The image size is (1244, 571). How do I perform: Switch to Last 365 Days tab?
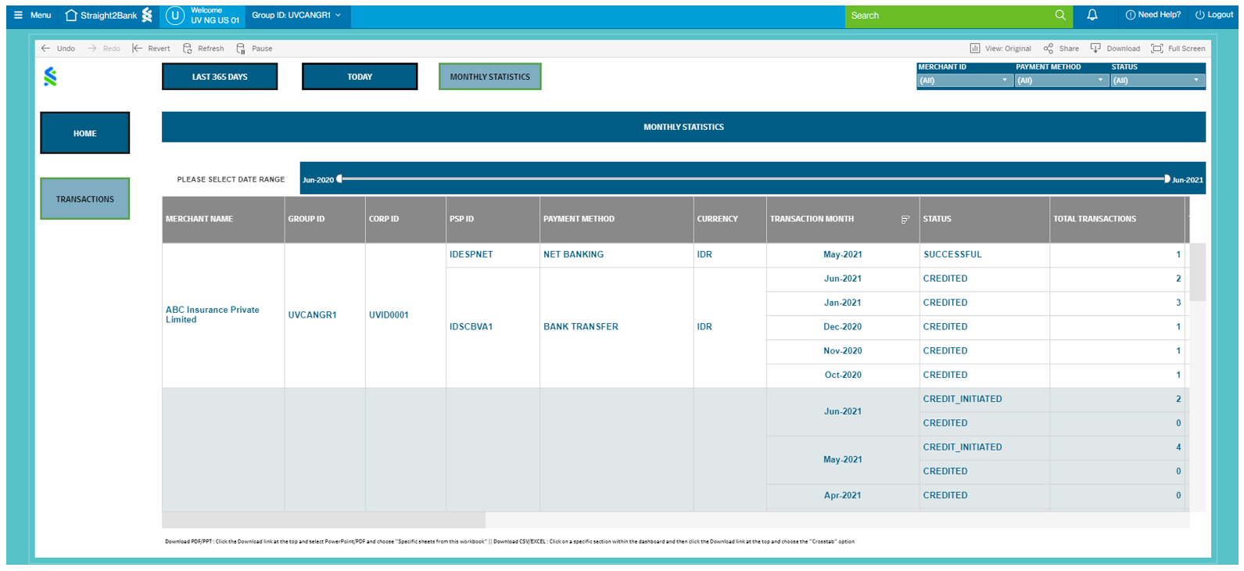220,77
